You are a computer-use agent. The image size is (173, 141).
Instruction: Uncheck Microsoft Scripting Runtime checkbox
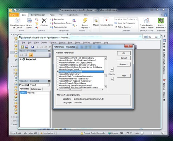[x=57, y=72]
